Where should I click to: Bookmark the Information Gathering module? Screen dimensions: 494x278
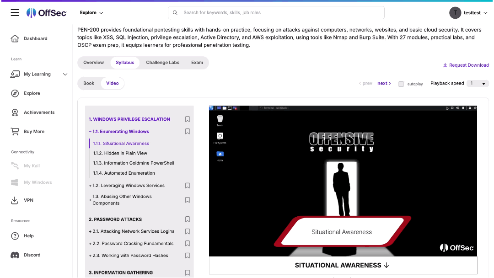(188, 273)
